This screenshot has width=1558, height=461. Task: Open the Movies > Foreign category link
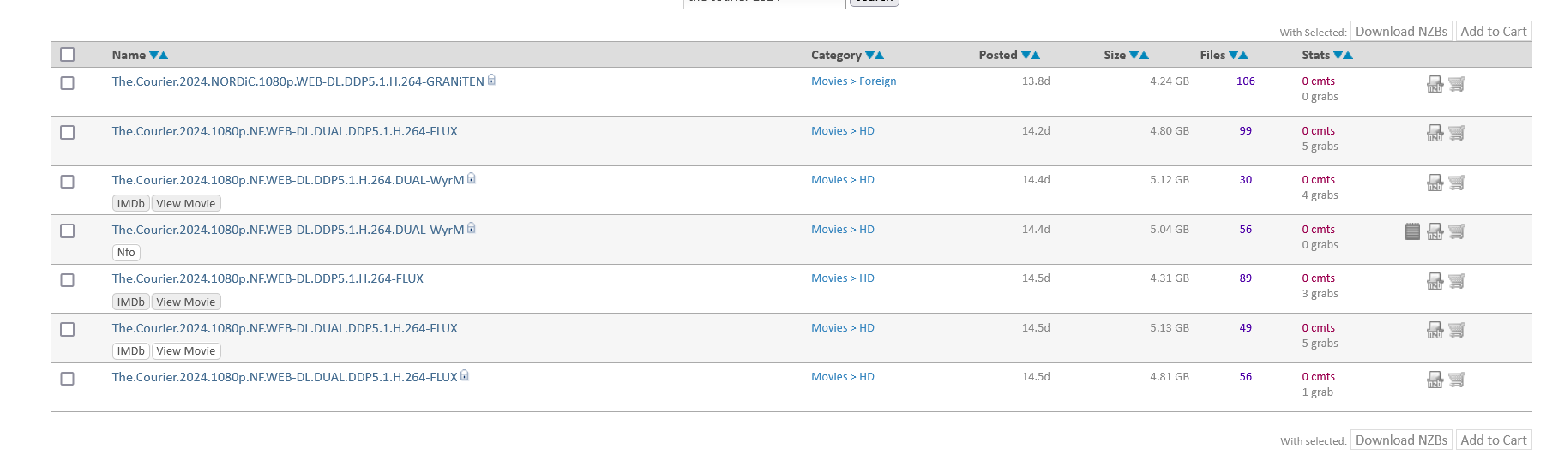point(853,81)
